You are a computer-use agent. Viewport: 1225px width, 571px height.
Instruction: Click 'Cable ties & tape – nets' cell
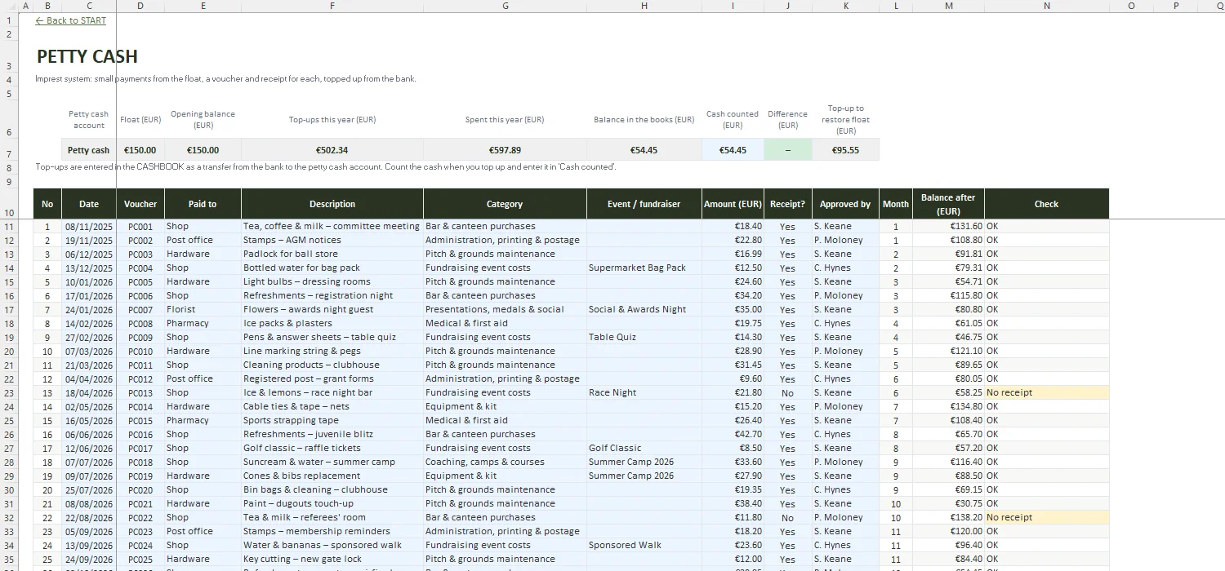[332, 406]
